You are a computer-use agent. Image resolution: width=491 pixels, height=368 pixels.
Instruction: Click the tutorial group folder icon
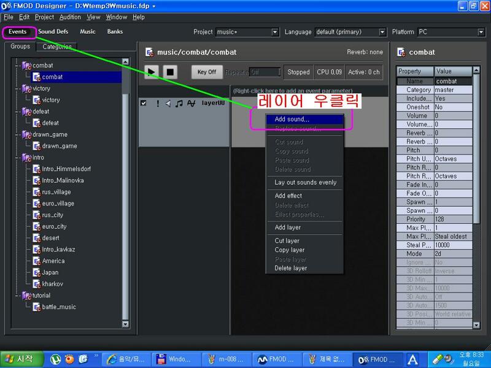[26, 296]
